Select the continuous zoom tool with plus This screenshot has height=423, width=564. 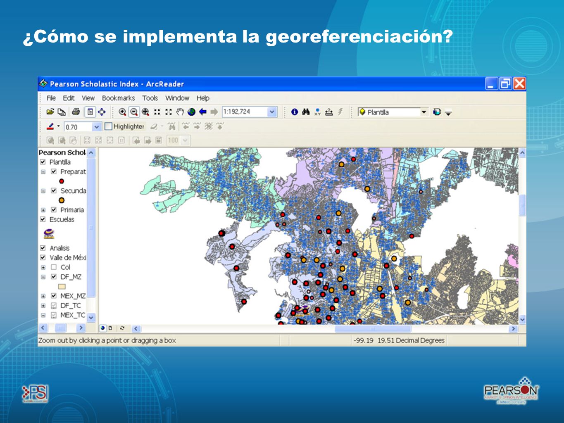click(x=145, y=112)
